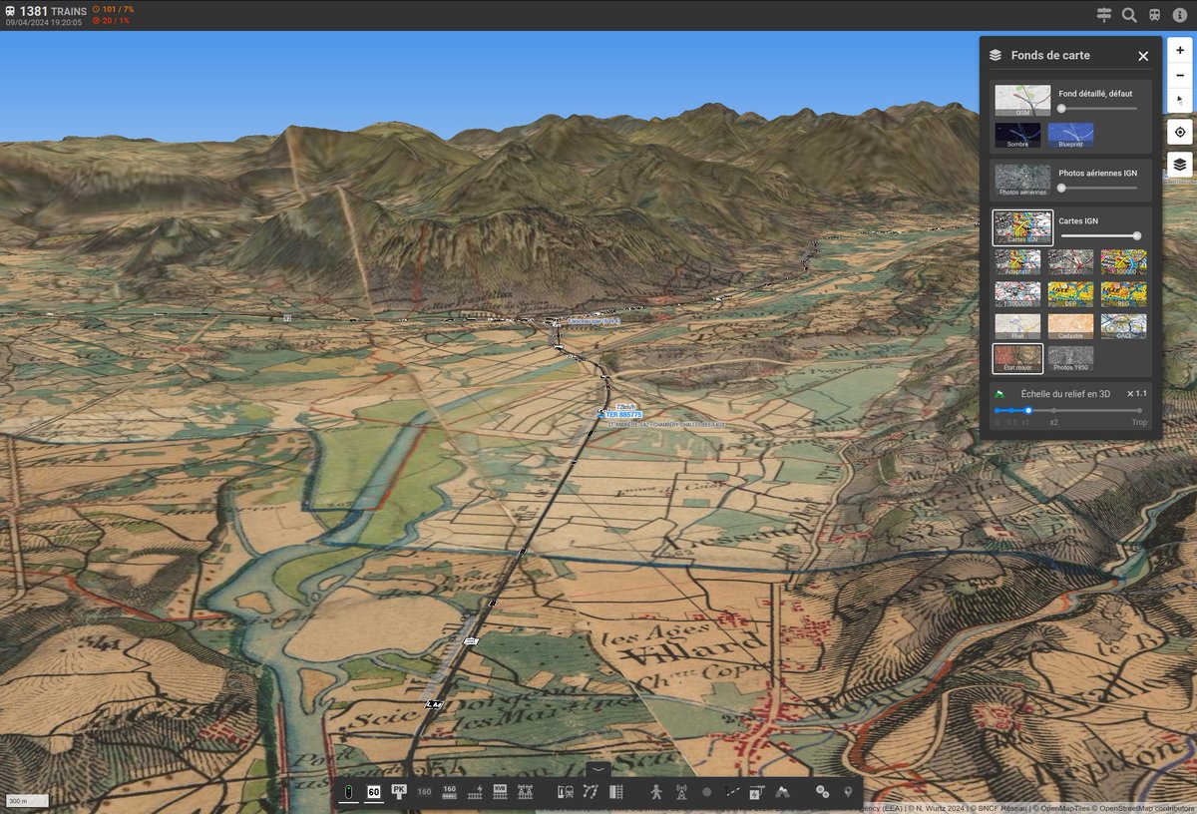This screenshot has height=814, width=1197.
Task: Choose the Adaptatif IGN map style
Action: (1017, 262)
